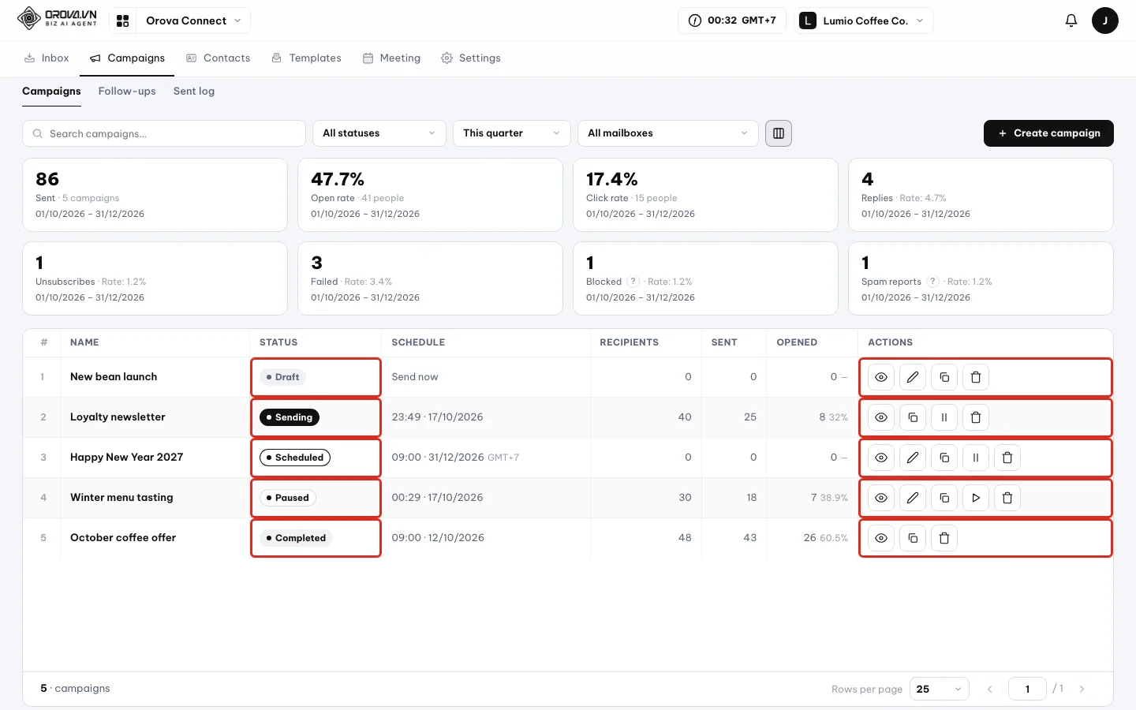Change rows per page from 25
The image size is (1136, 710).
tap(940, 689)
